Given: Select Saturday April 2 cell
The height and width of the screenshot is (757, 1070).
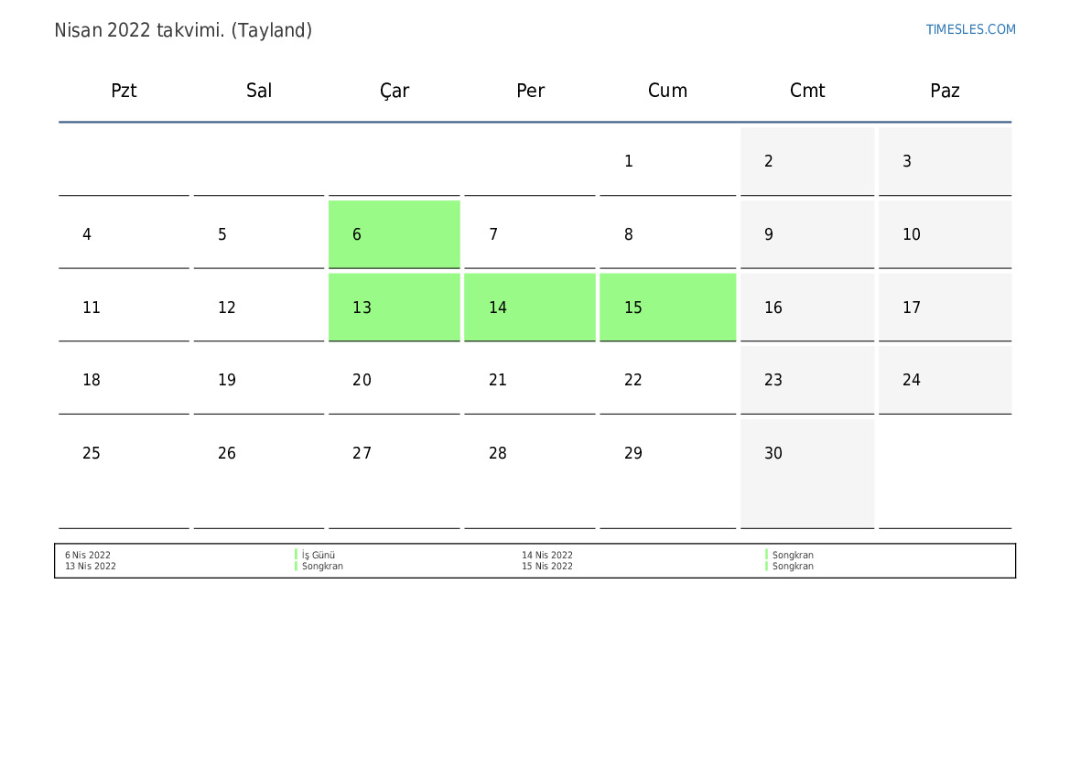Looking at the screenshot, I should [x=807, y=161].
